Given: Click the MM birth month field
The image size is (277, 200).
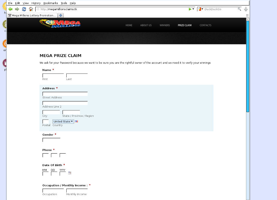Looking at the screenshot, I should [45, 174].
